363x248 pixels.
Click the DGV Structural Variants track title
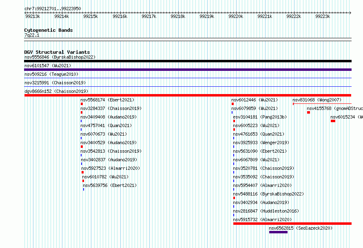coord(57,52)
